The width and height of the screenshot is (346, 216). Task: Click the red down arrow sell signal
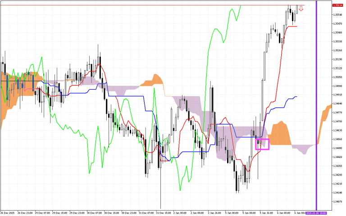pyautogui.click(x=301, y=9)
